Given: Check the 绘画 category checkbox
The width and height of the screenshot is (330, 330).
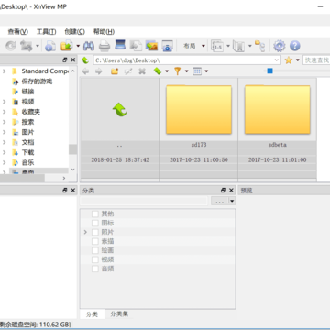Looking at the screenshot, I should (95, 250).
